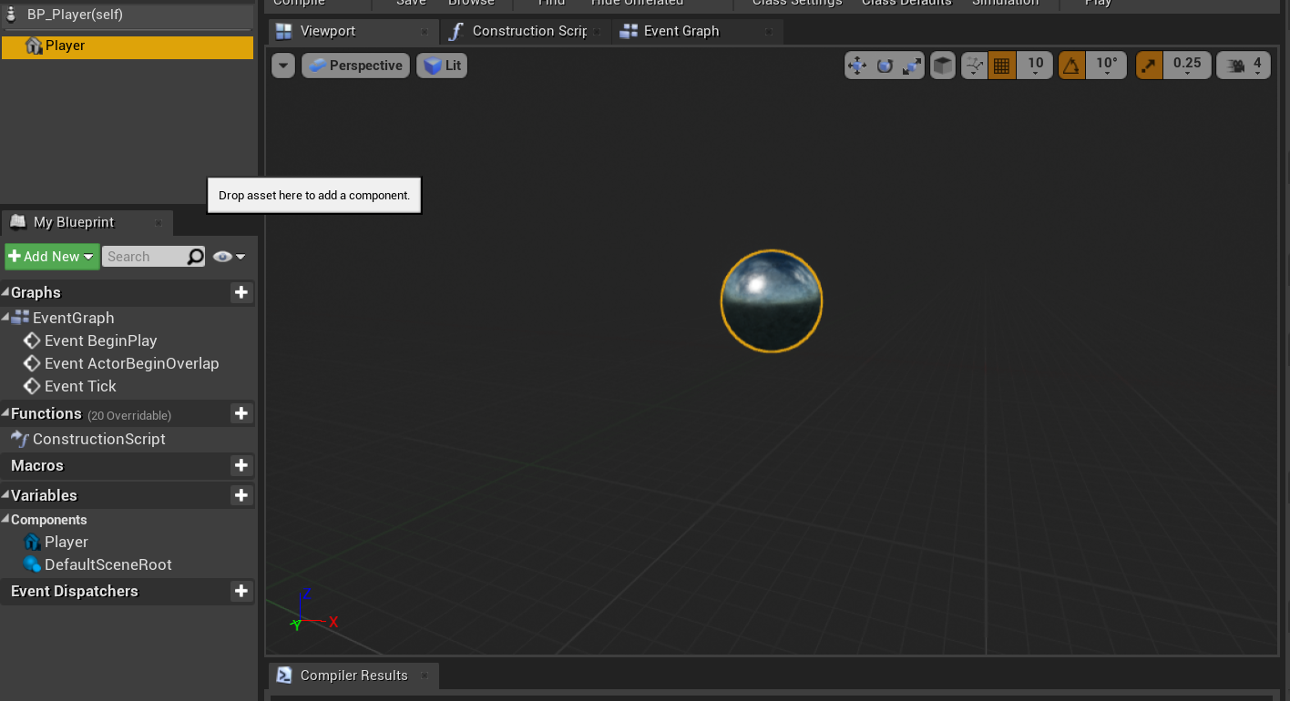Screen dimensions: 1290x701
Task: Add a new graph with plus button
Action: click(x=241, y=292)
